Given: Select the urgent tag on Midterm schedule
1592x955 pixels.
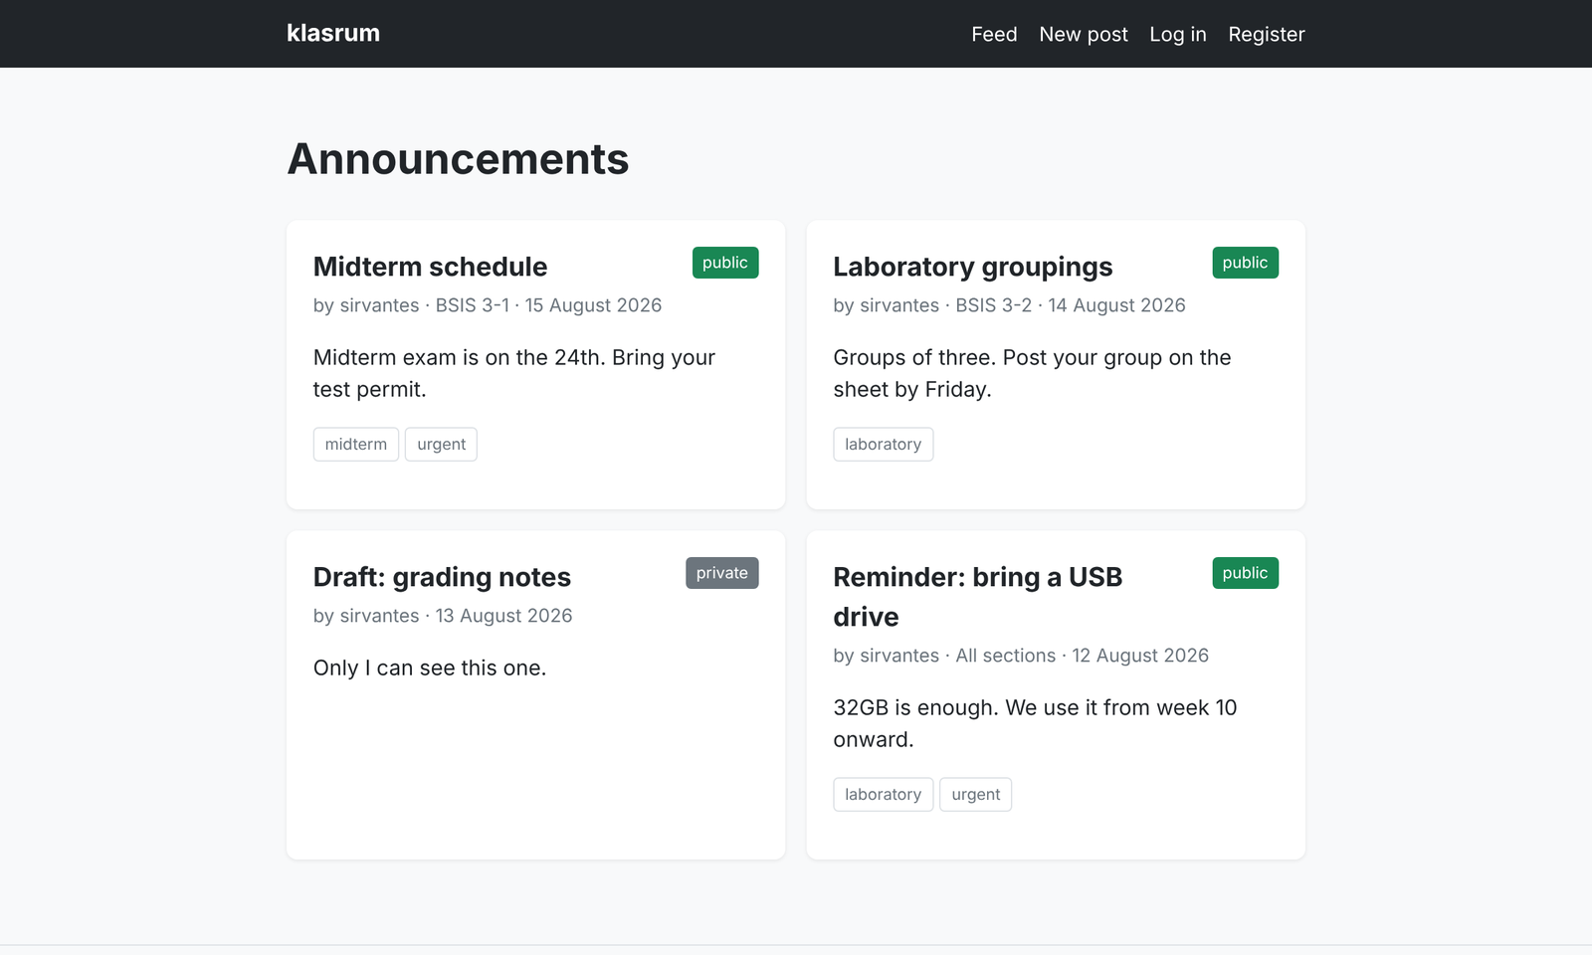Looking at the screenshot, I should tap(441, 445).
